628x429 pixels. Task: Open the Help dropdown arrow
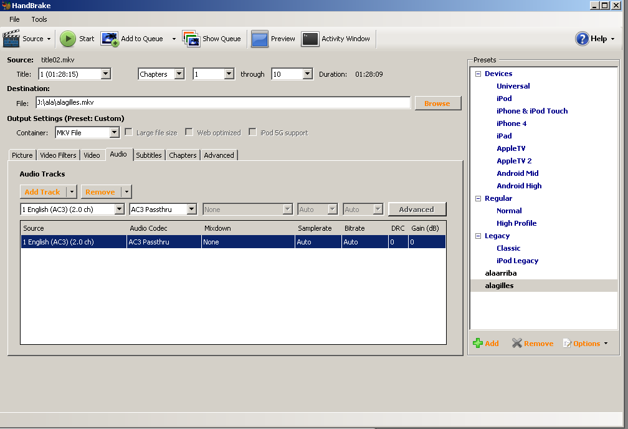[x=612, y=39]
